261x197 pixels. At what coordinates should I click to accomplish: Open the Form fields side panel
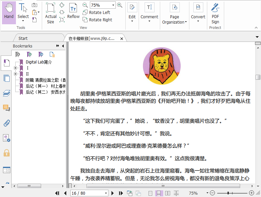click(x=7, y=170)
